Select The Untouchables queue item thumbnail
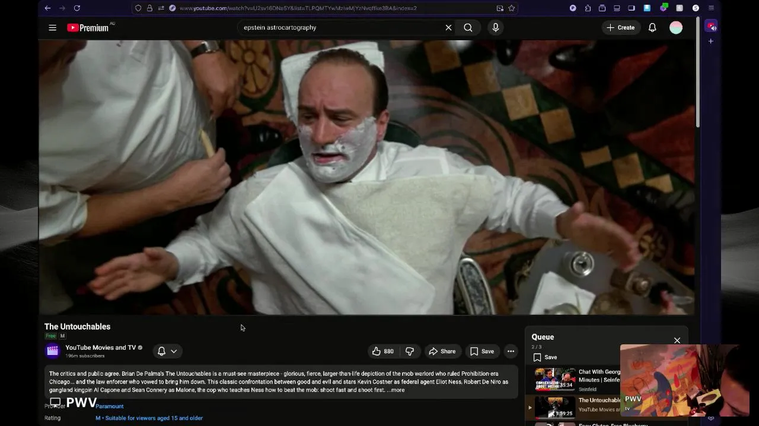The height and width of the screenshot is (426, 759). [x=555, y=407]
